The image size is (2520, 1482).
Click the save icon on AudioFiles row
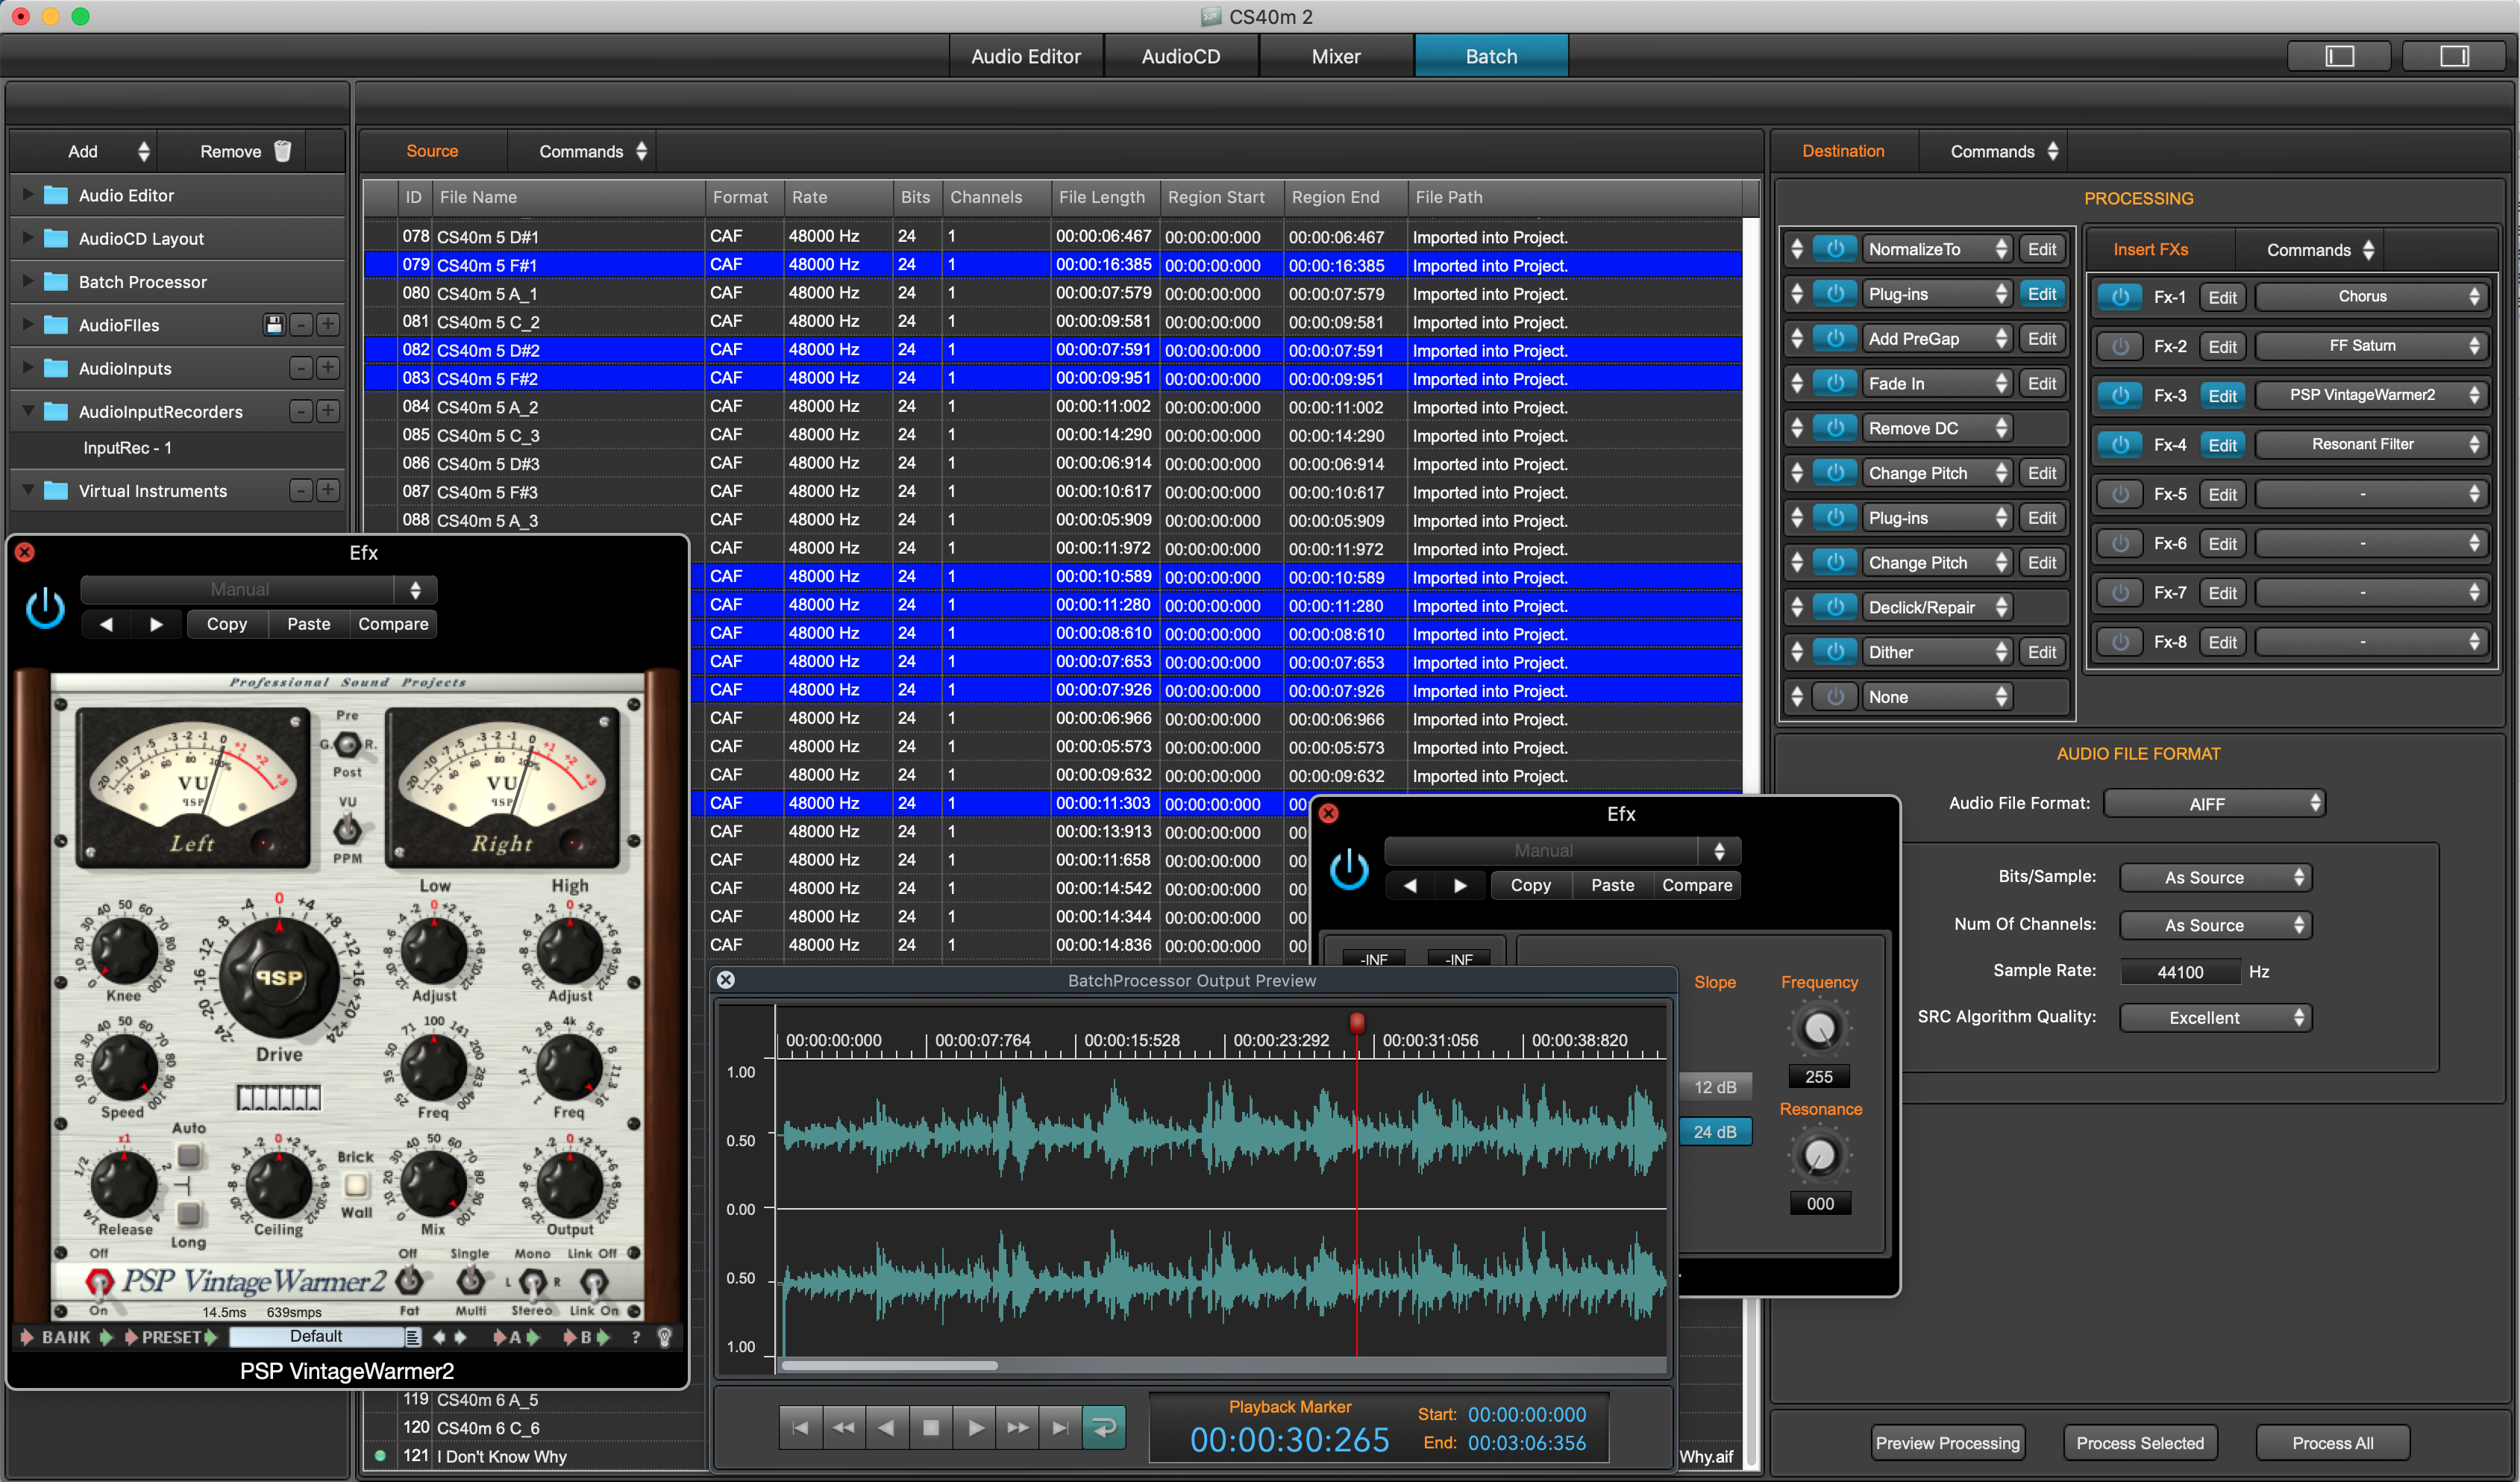[274, 325]
